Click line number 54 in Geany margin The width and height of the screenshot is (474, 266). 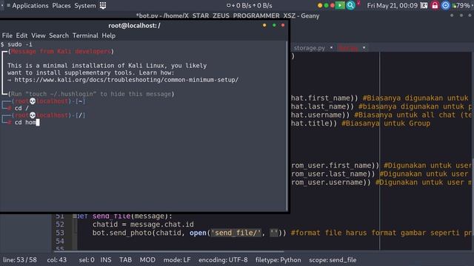point(60,242)
